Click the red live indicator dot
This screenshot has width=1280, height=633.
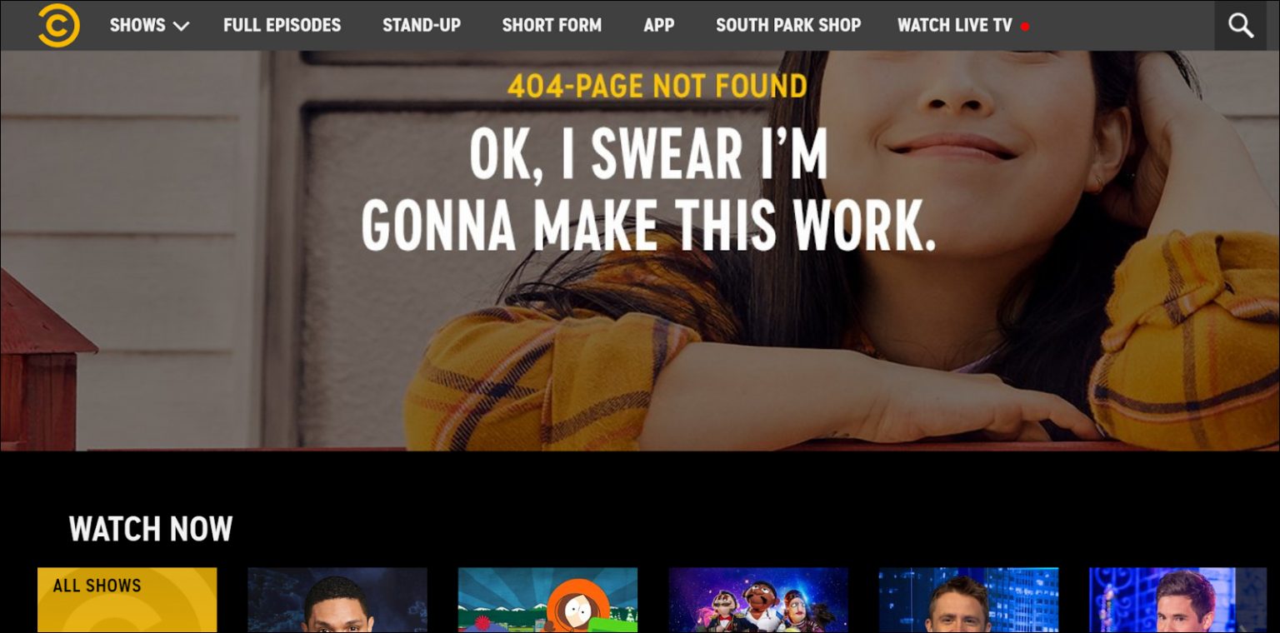[x=1025, y=27]
